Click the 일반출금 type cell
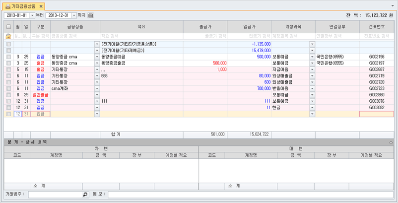This screenshot has width=398, height=203. [40, 95]
